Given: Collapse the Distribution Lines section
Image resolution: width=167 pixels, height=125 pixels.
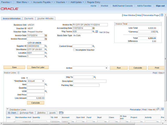Looking at the screenshot, I should click(8, 109).
